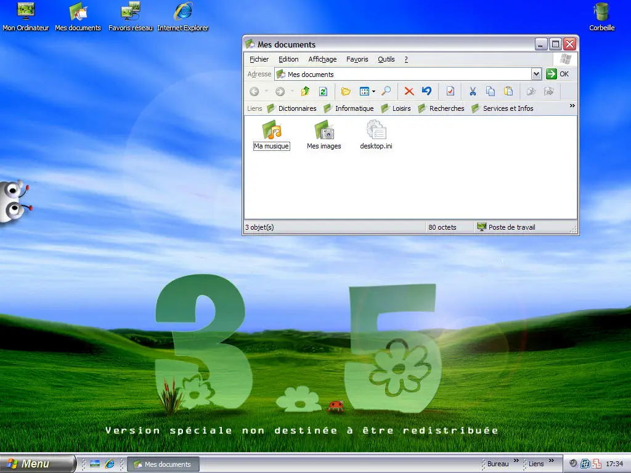
Task: Open the Dictionnaires link
Action: tap(291, 108)
